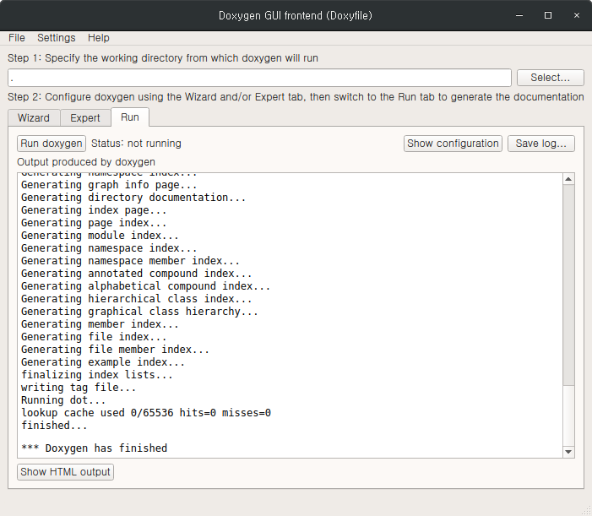Focus the working directory input field

tap(259, 78)
